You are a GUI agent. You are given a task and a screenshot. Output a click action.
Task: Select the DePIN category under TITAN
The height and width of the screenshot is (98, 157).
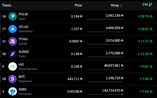(x=23, y=44)
